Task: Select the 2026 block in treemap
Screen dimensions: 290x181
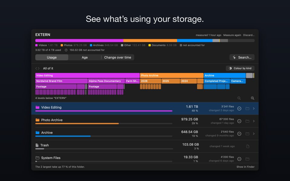Action: (x=150, y=81)
